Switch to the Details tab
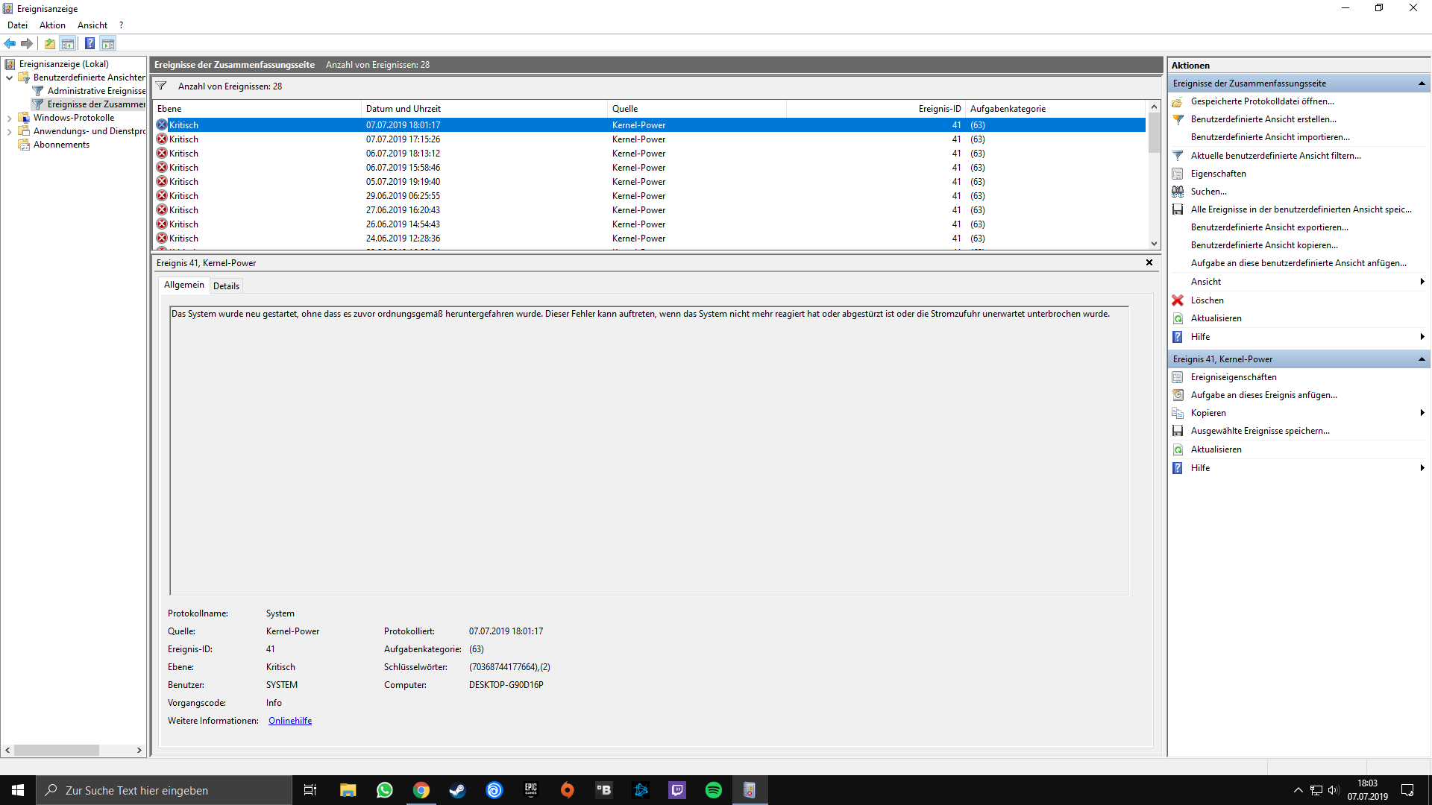 pos(226,286)
